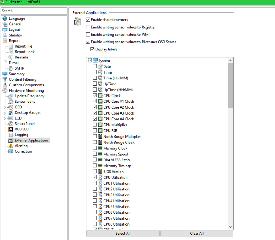Viewport: 275px width, 240px height.
Task: Select the North Bridge Multiplier row
Action: (122, 136)
